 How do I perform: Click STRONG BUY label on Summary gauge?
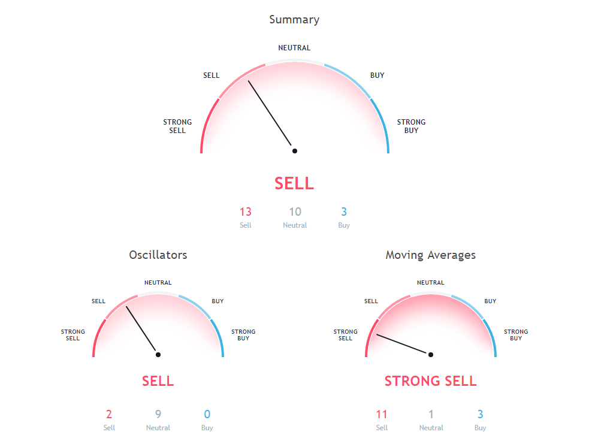click(x=411, y=126)
